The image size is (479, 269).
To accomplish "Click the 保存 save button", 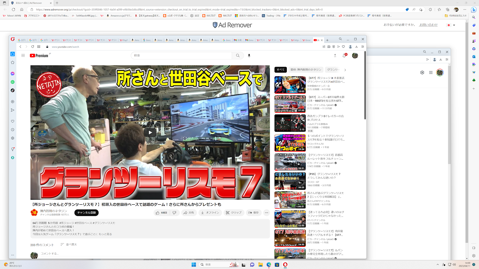I will tap(254, 213).
